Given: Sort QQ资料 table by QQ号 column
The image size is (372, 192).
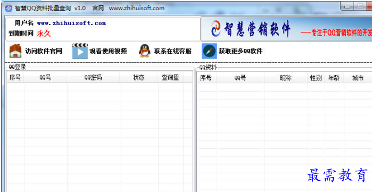Looking at the screenshot, I should (241, 78).
